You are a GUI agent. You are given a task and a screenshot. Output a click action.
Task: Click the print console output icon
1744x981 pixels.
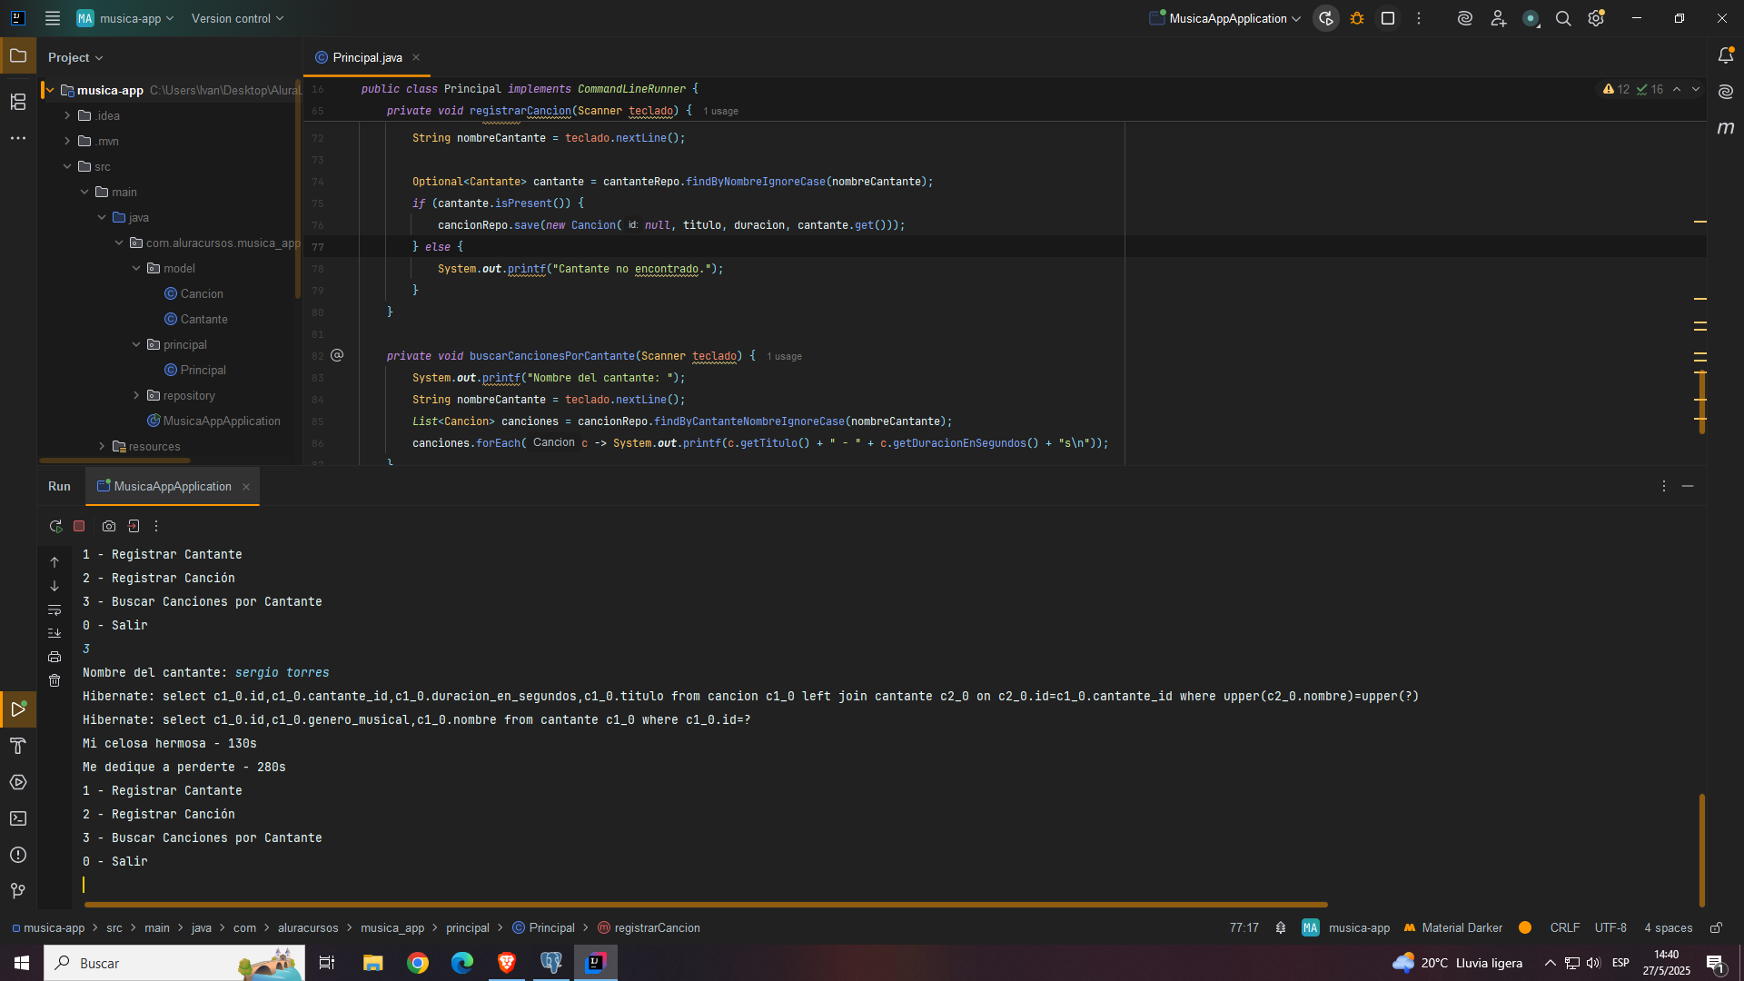pos(54,657)
